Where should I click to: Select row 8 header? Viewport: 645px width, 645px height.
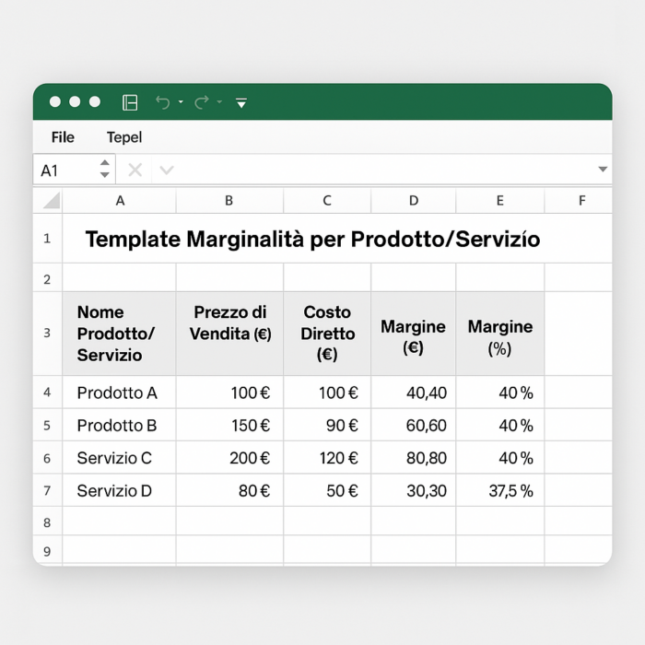click(47, 522)
